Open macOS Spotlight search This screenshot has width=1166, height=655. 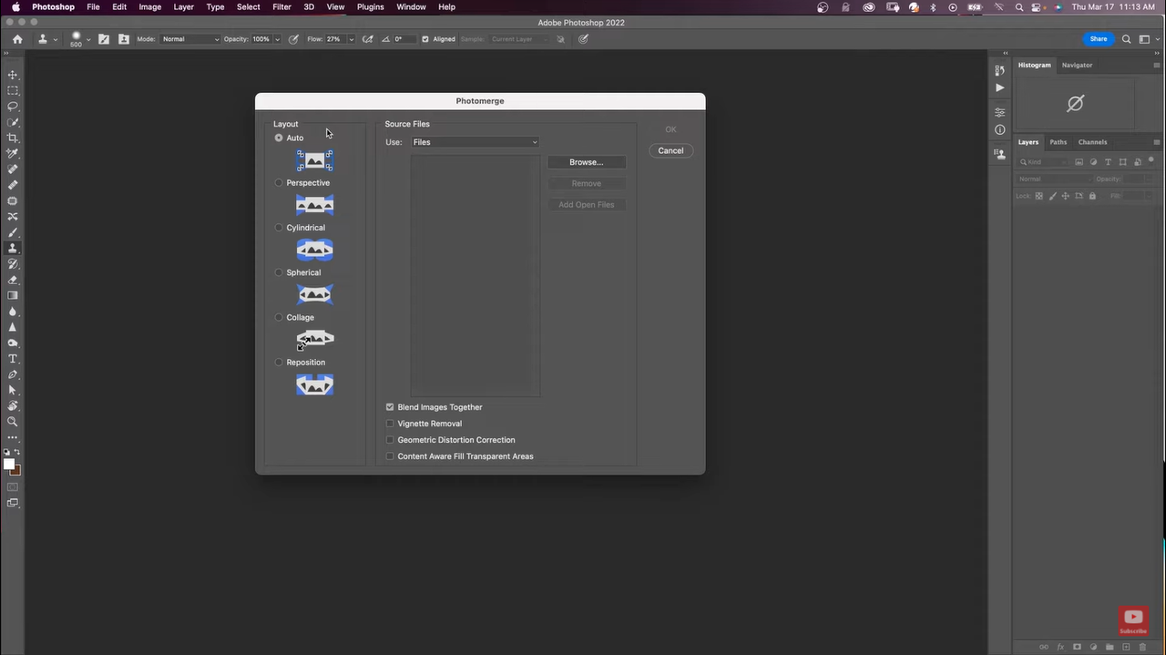pyautogui.click(x=1019, y=7)
